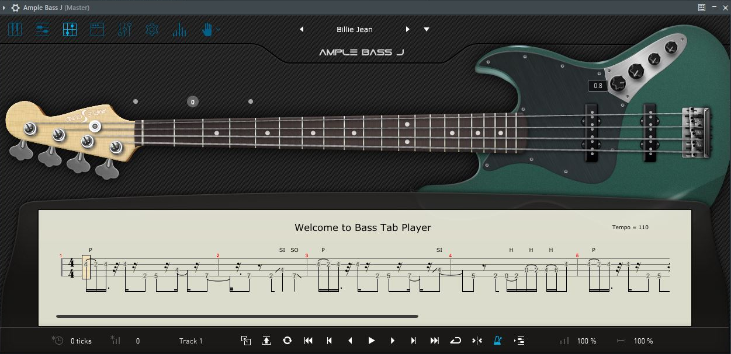Viewport: 731px width, 354px height.
Task: Start playback of the tab
Action: pyautogui.click(x=371, y=341)
